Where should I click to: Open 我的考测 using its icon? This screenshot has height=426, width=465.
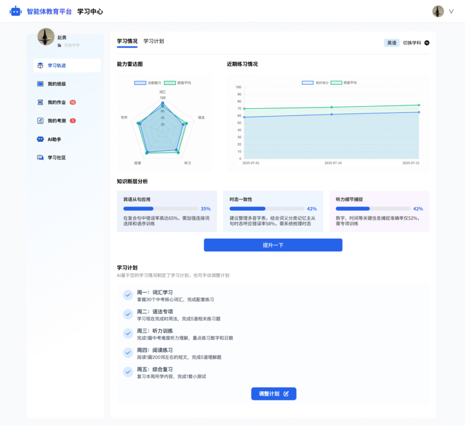(40, 121)
